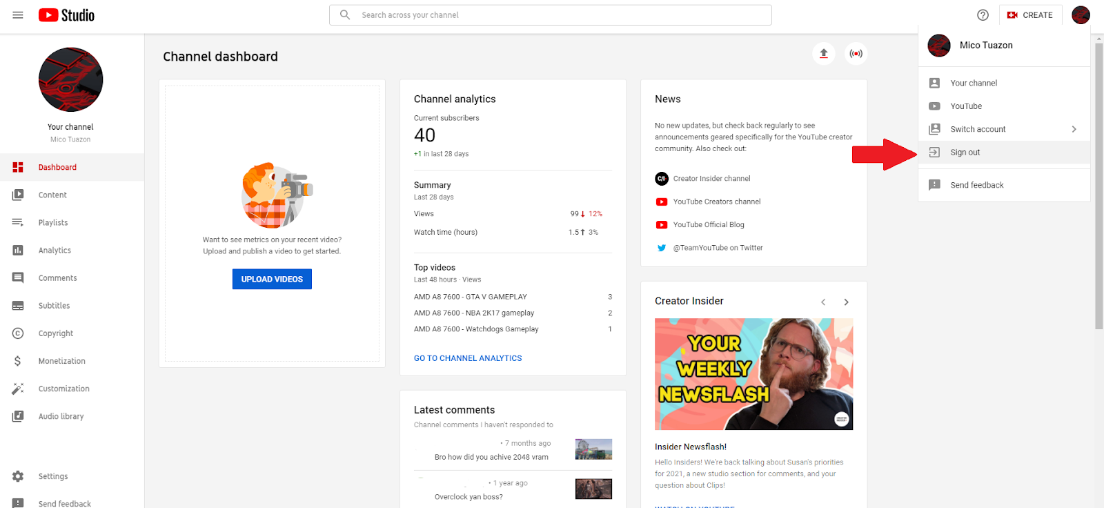Open Comments section in sidebar
This screenshot has height=508, width=1104.
click(72, 278)
